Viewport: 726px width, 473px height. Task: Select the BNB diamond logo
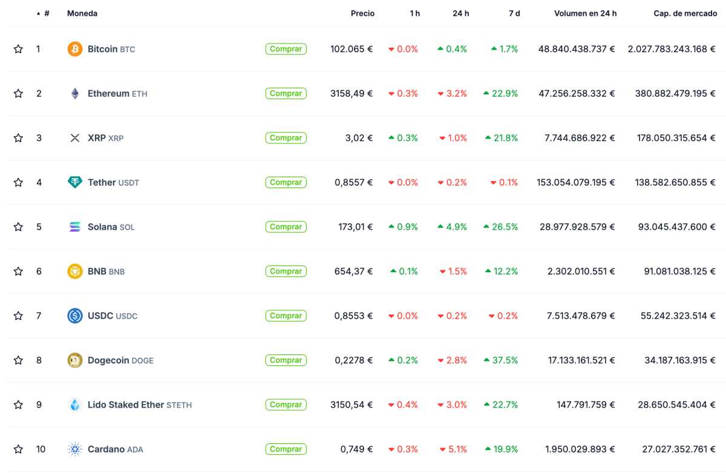[x=74, y=271]
